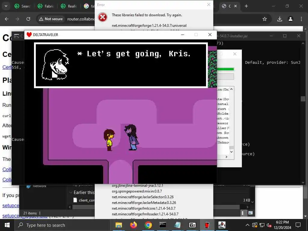Open the light-blue notepad app on the taskbar
Viewport: 308px width, 231px height.
coord(177,225)
